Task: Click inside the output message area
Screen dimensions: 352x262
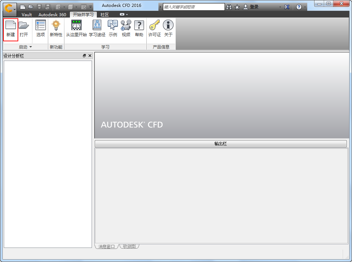Action: 221,196
